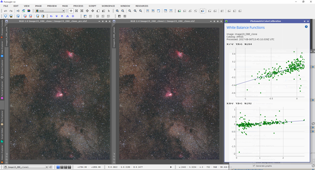Open Process Explorer side tab

coord(2,69)
